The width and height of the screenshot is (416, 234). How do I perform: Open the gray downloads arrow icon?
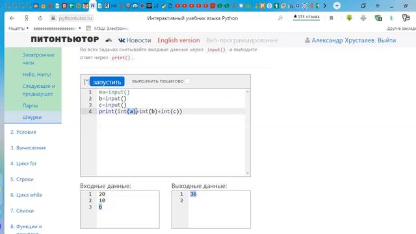pyautogui.click(x=363, y=18)
